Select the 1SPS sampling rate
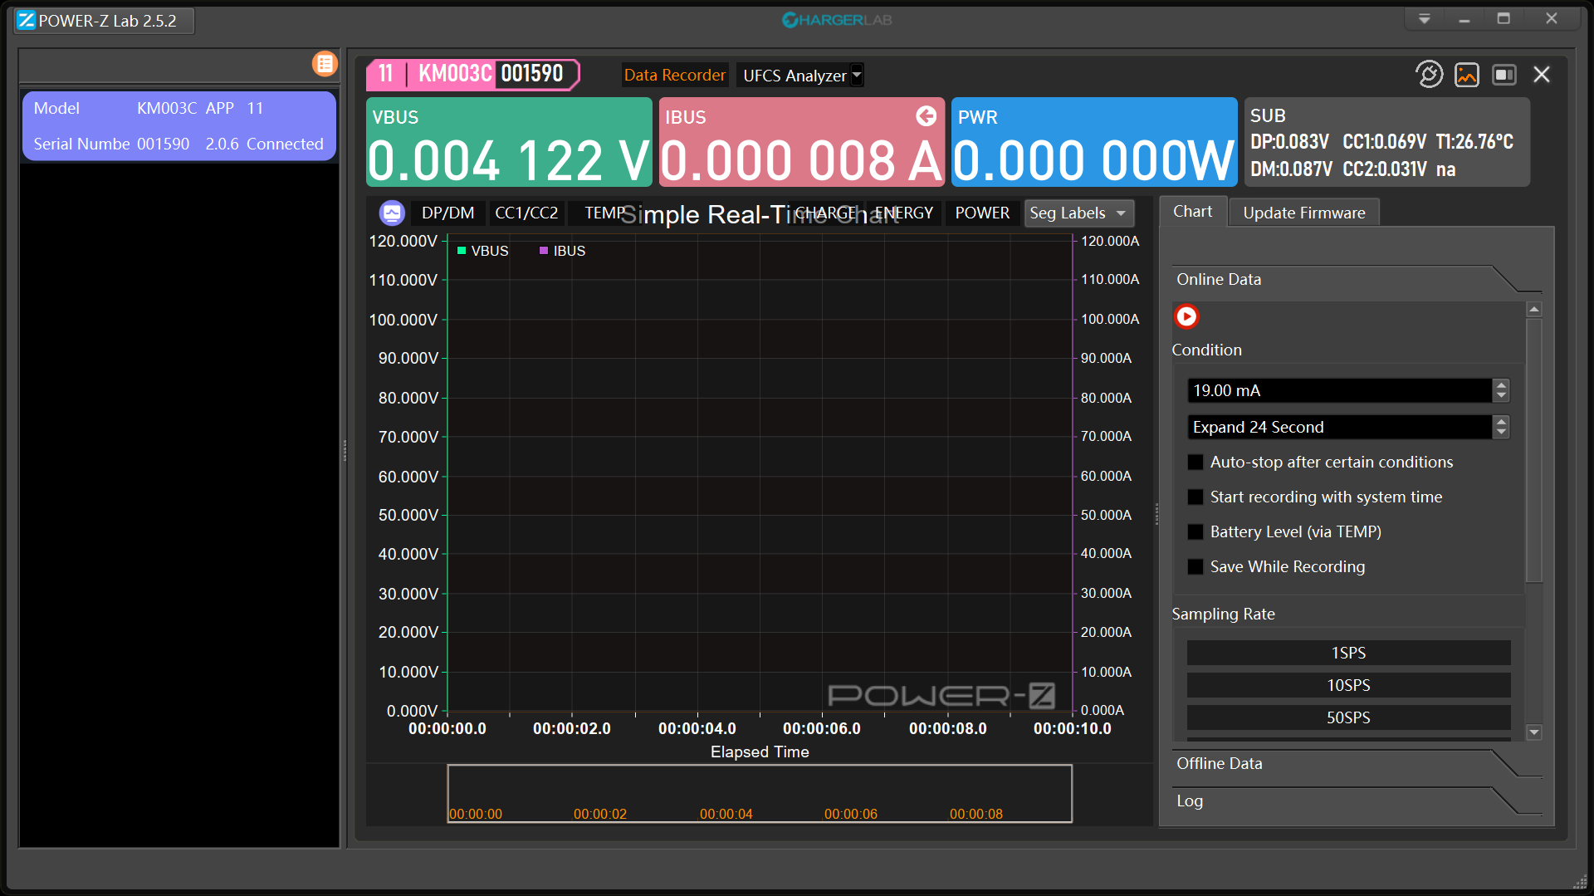Screen dimensions: 1594x896 click(1348, 653)
